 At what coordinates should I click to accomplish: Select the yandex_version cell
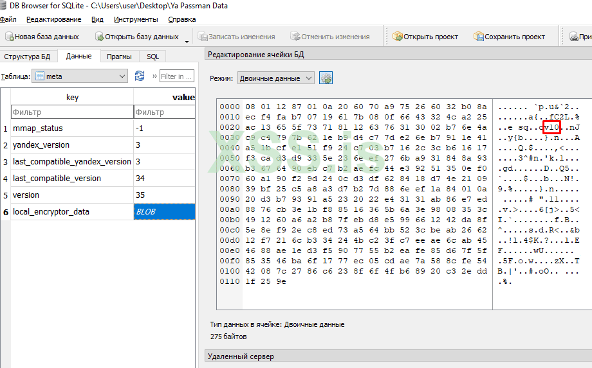pos(72,145)
